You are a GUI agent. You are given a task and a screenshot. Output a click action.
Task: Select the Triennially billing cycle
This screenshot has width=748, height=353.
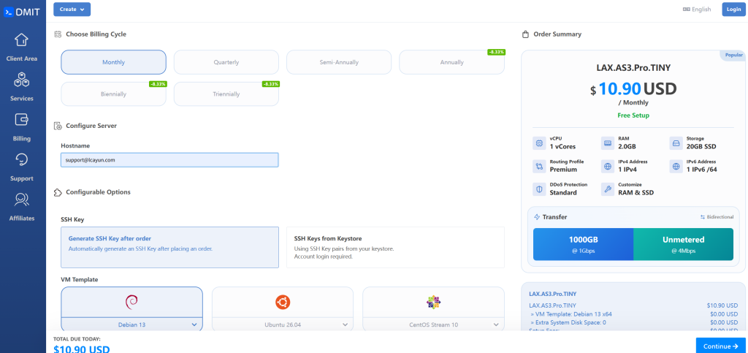pos(226,94)
